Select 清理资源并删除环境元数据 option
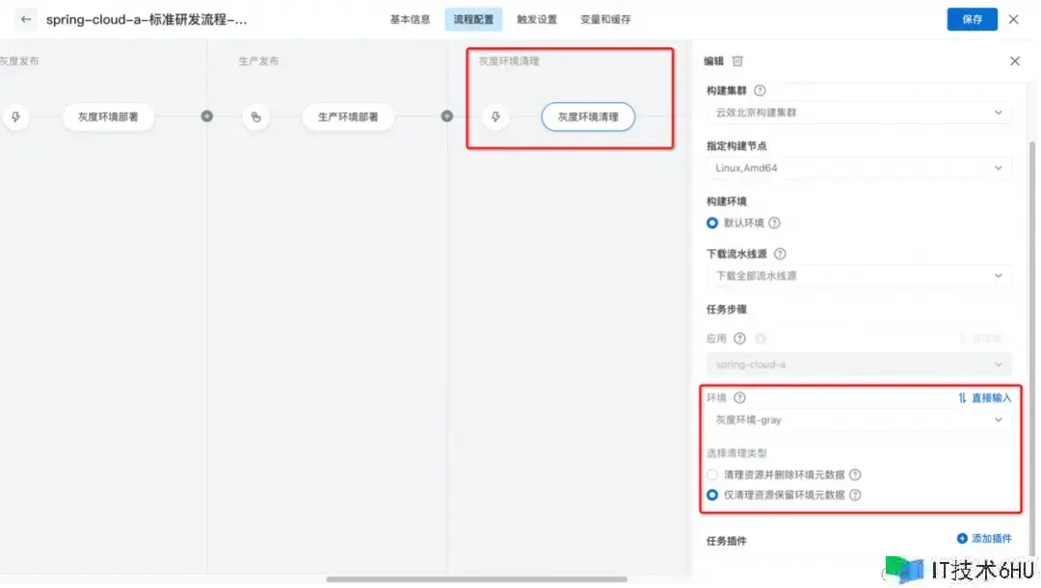 click(712, 474)
